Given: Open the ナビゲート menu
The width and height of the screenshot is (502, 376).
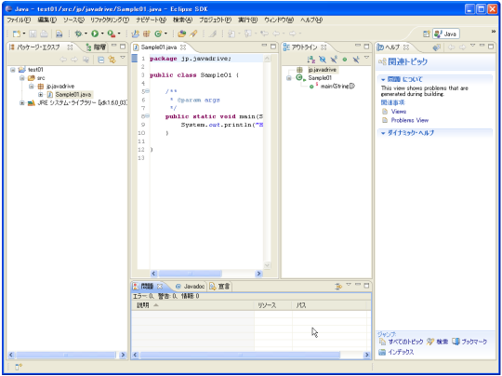Looking at the screenshot, I should click(x=151, y=20).
